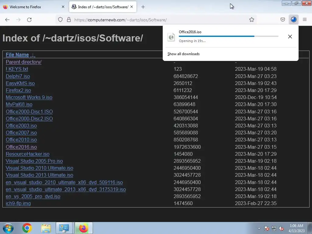Viewport: 312px width, 234px height.
Task: Click the Firefox taskbar button
Action: point(83,228)
